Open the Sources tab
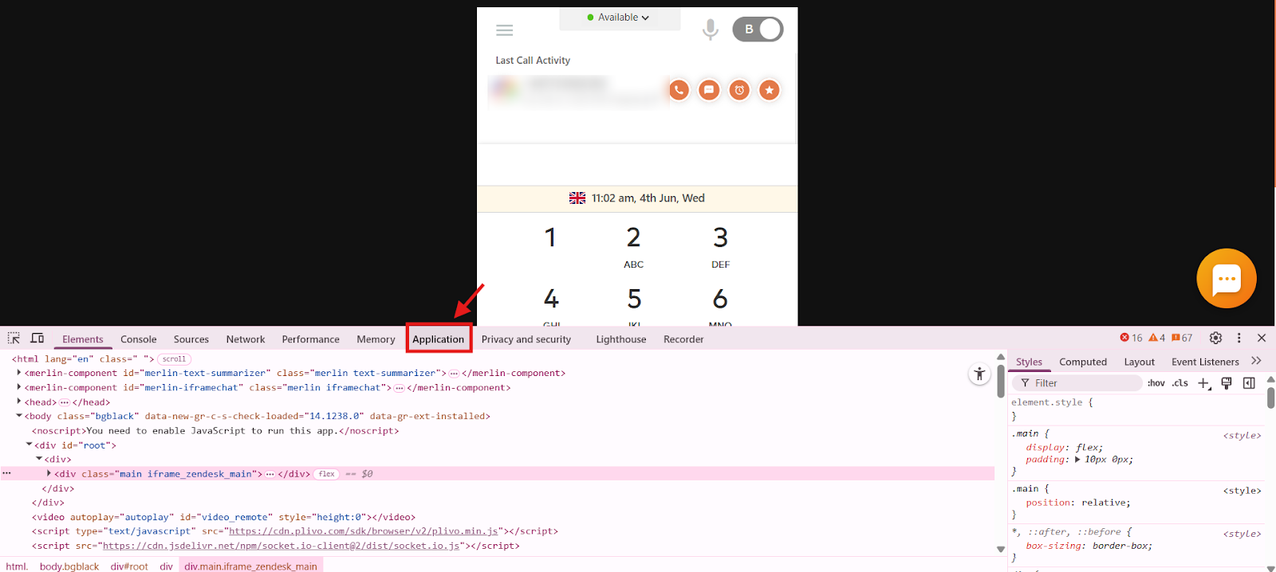 pos(191,339)
